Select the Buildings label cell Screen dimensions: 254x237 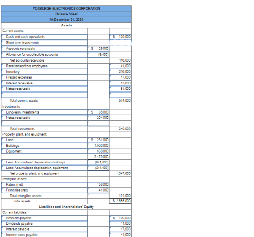44,146
